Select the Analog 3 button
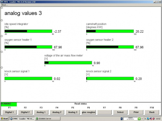 click(x=73, y=112)
